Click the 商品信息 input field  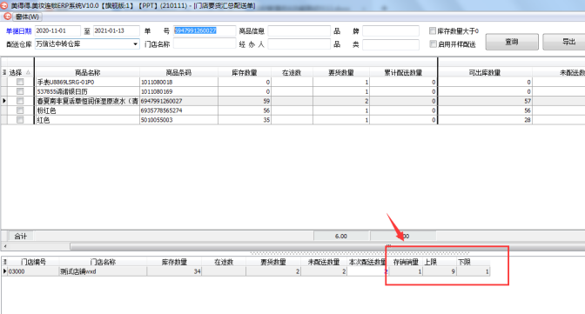tap(299, 30)
